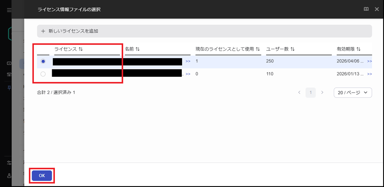Select the license radio with 250 users
The width and height of the screenshot is (384, 187).
[43, 62]
